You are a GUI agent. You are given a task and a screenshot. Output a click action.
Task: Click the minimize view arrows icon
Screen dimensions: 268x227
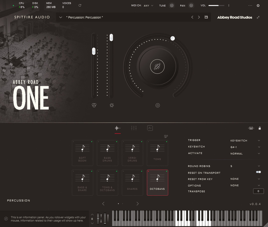(258, 17)
